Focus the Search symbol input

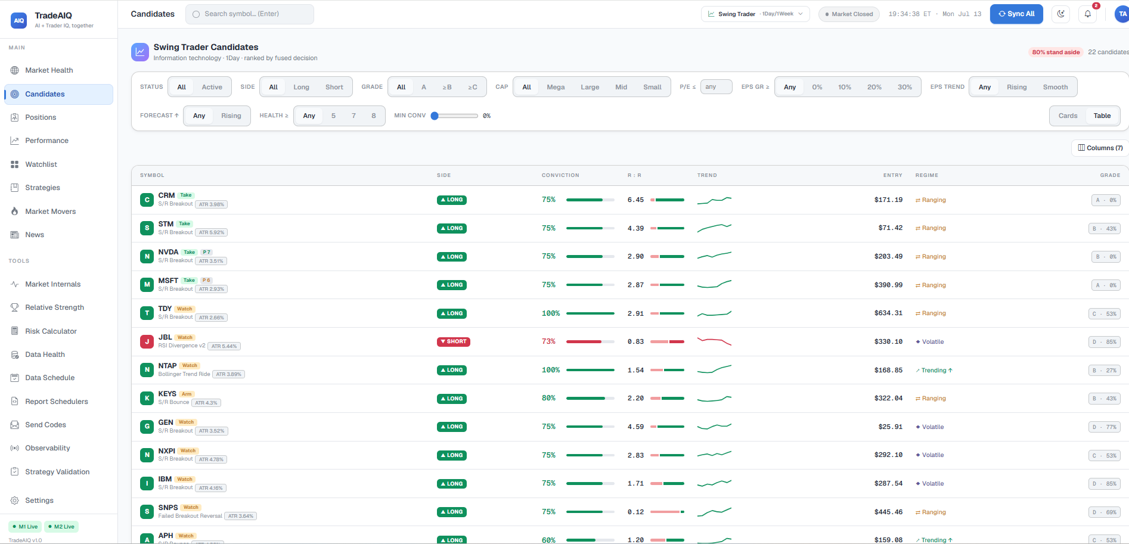(x=250, y=14)
